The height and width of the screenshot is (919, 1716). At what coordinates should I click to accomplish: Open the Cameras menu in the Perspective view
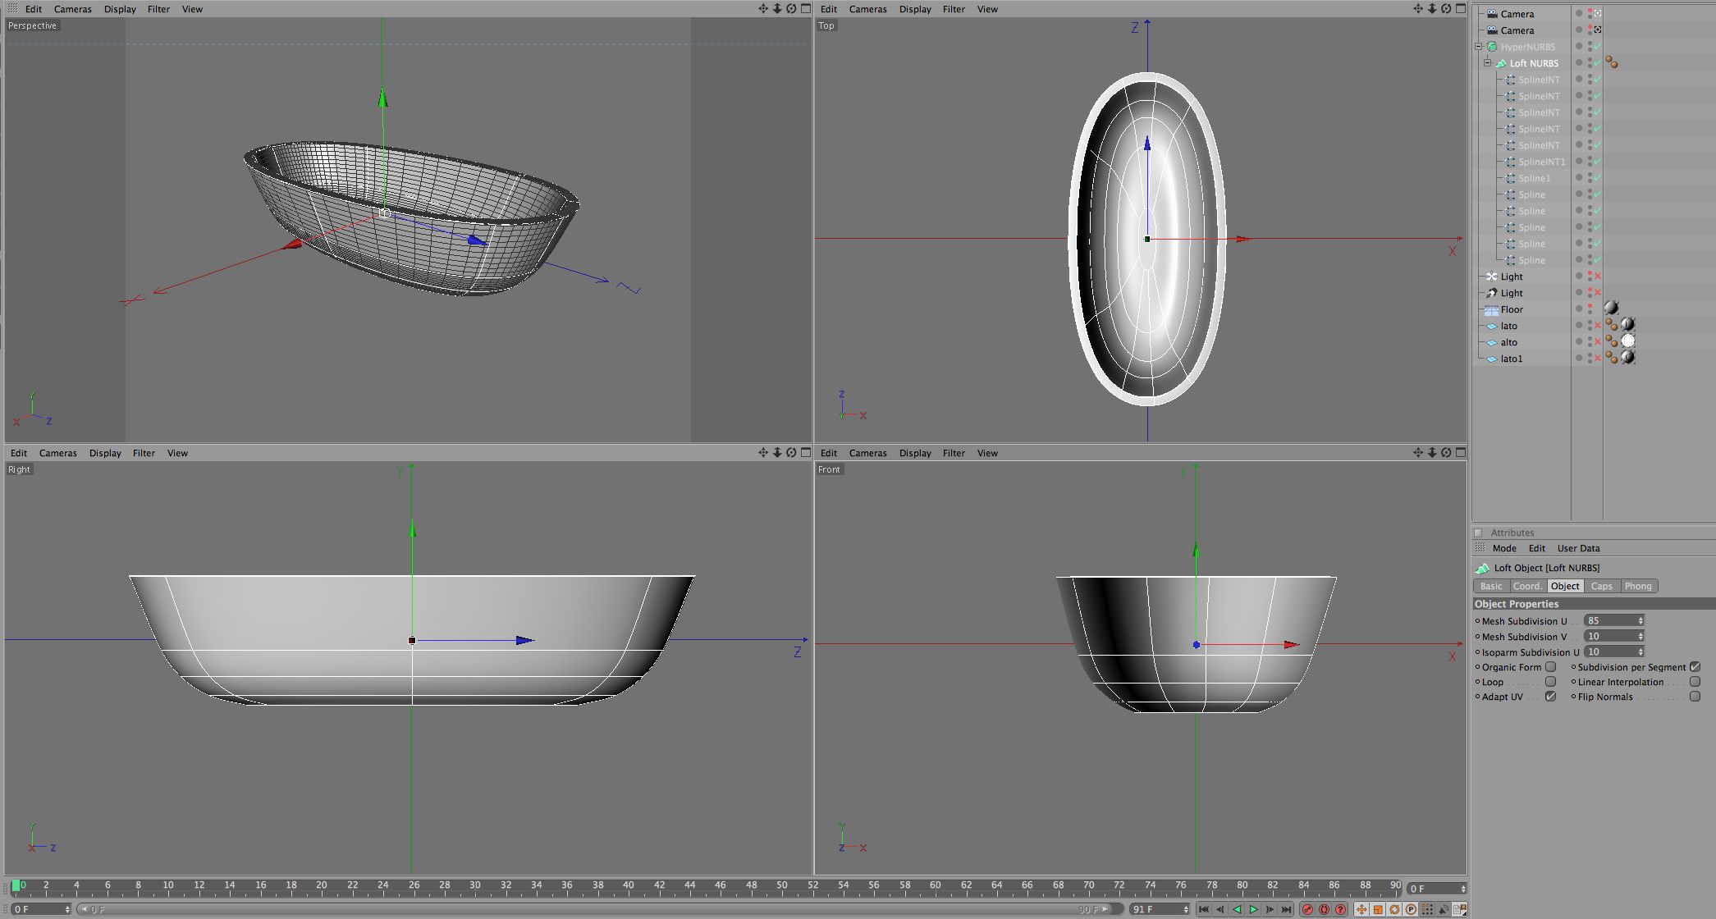72,9
